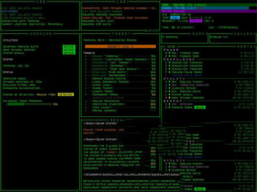Viewport: 257px width, 192px height.
Task: Click the log filter letters at right log bottom
Action: (x=152, y=31)
